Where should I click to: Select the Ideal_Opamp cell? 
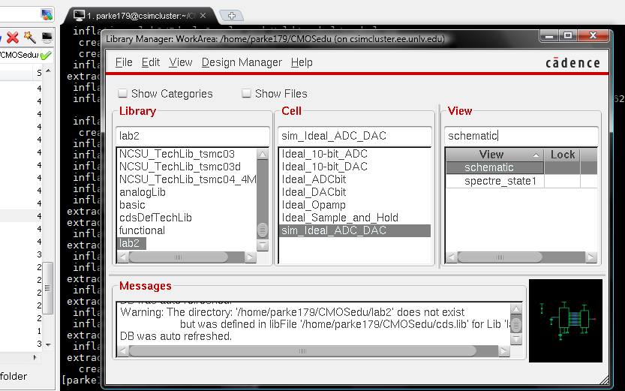tap(314, 205)
